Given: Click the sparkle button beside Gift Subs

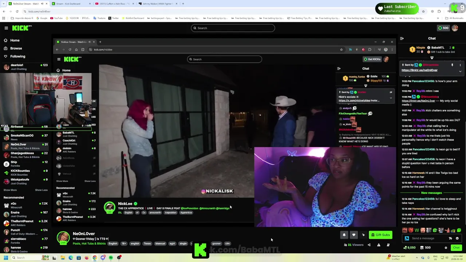Looking at the screenshot, I should click(x=363, y=235).
